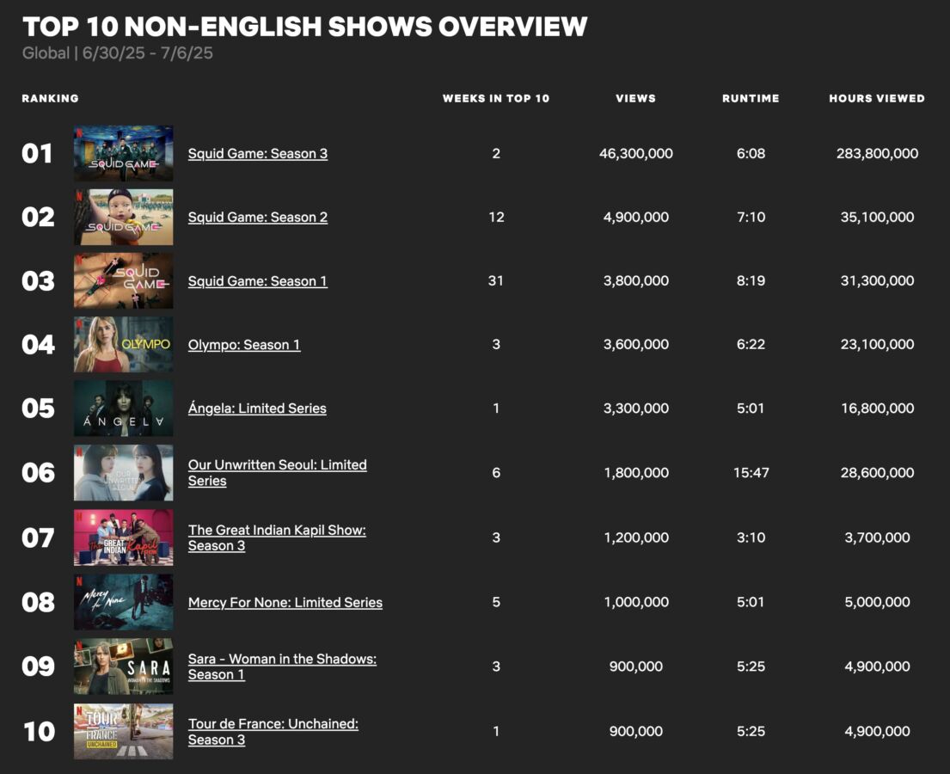Select the 3,800,000 views value
The height and width of the screenshot is (774, 950).
pyautogui.click(x=636, y=280)
